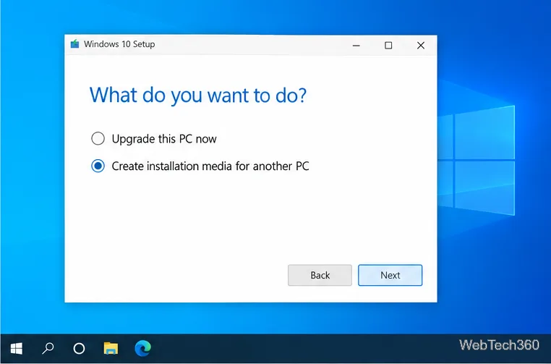Screen dimensions: 551x364
Task: Click 'Create installation media for another PC' label
Action: click(210, 166)
